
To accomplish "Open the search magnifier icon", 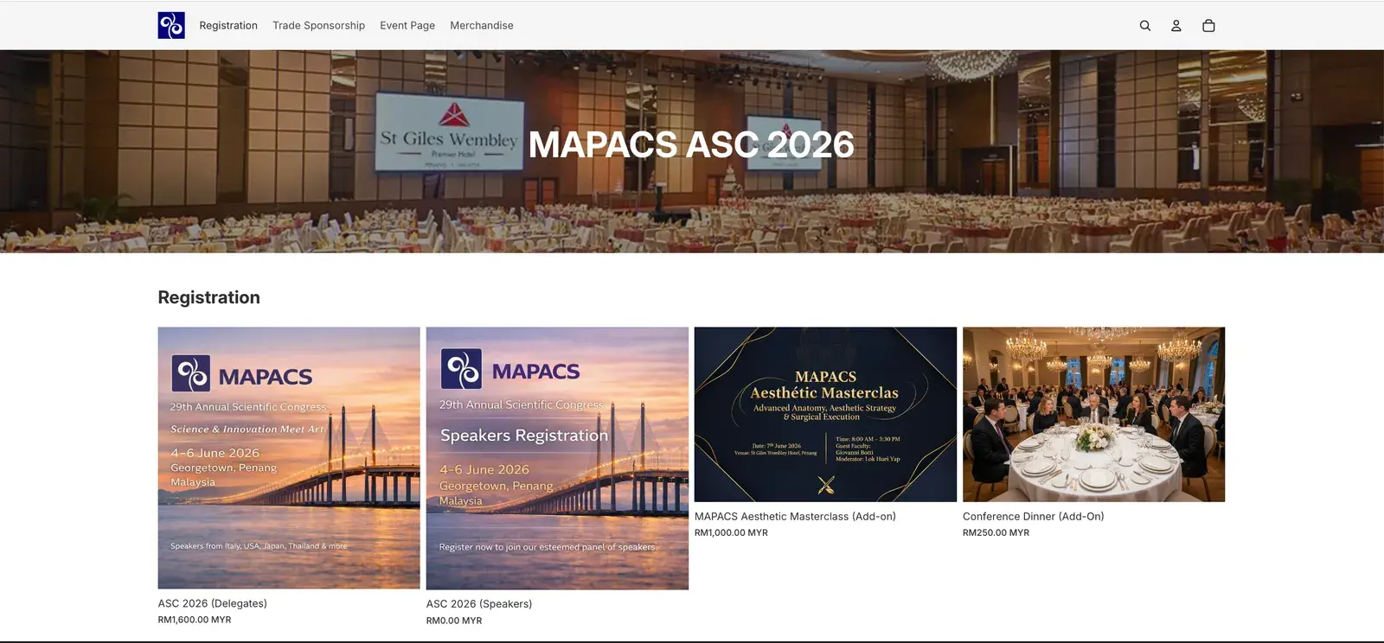I will pyautogui.click(x=1144, y=26).
